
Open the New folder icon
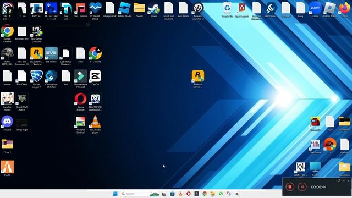(x=344, y=167)
